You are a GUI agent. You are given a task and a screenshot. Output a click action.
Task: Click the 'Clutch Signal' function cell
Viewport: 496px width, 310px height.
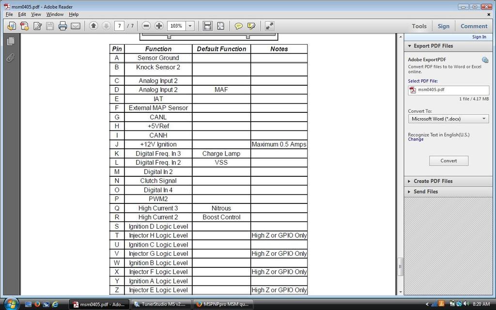(x=158, y=181)
